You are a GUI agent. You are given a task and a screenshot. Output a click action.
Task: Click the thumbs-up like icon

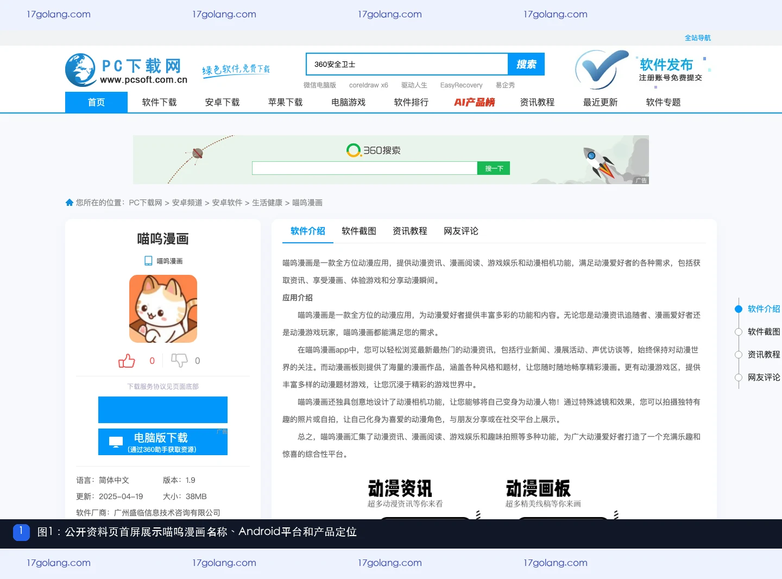pyautogui.click(x=127, y=361)
